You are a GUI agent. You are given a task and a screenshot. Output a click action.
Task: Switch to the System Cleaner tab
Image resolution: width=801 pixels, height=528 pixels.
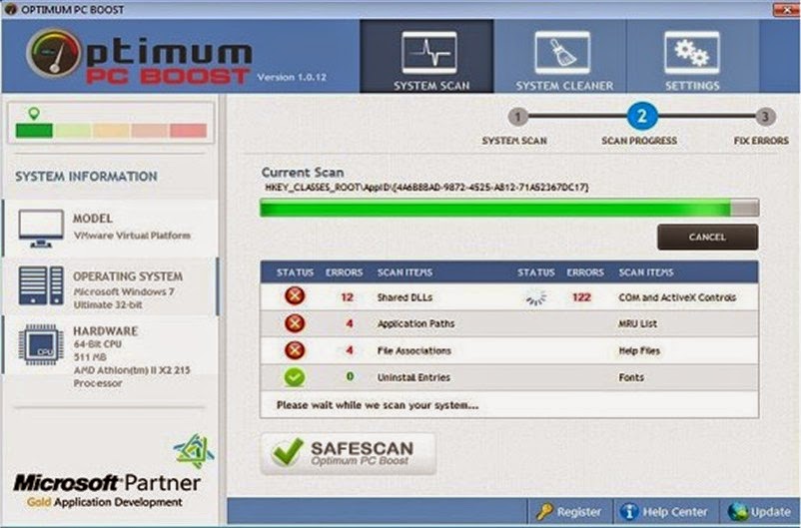pyautogui.click(x=560, y=56)
